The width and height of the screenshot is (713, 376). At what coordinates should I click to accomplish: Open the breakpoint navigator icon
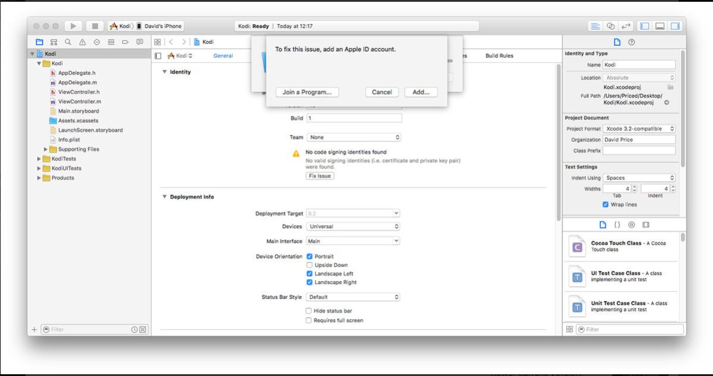[126, 42]
